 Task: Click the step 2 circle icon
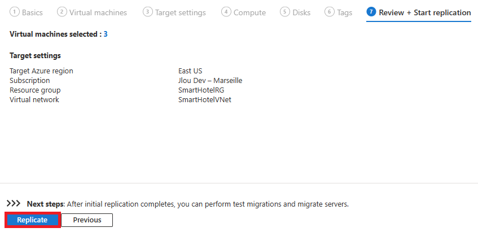coord(62,12)
